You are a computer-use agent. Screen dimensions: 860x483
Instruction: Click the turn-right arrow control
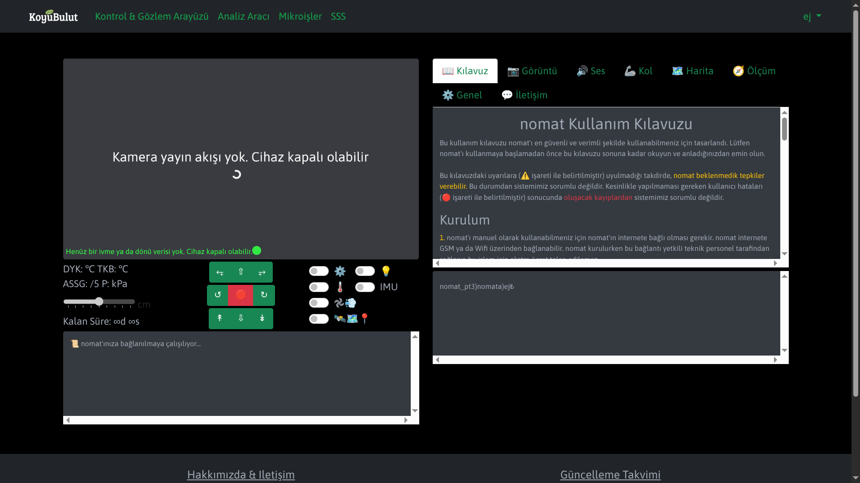[262, 272]
